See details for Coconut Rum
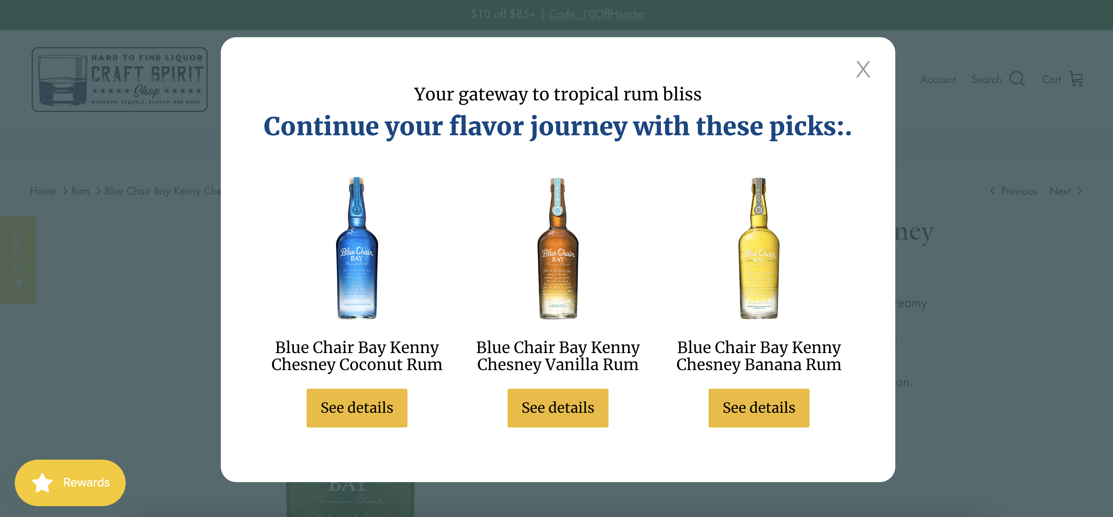 [x=357, y=408]
